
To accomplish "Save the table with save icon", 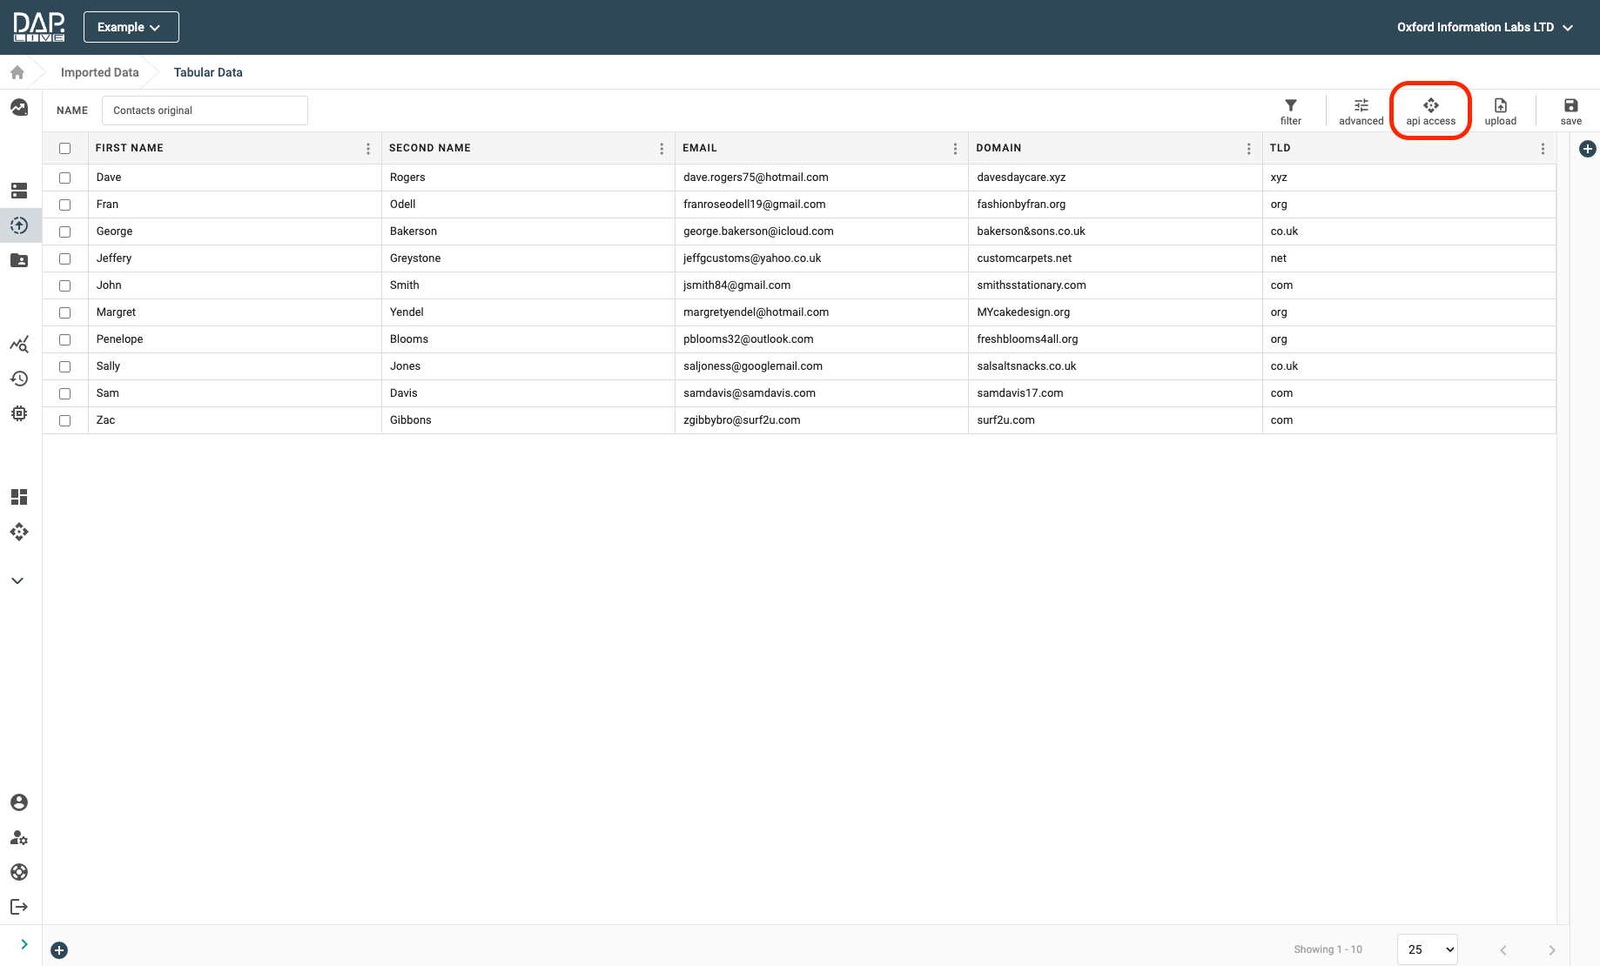I will pos(1570,106).
